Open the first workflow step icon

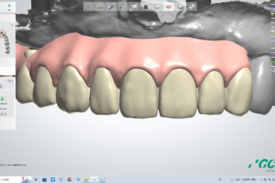pos(88,7)
